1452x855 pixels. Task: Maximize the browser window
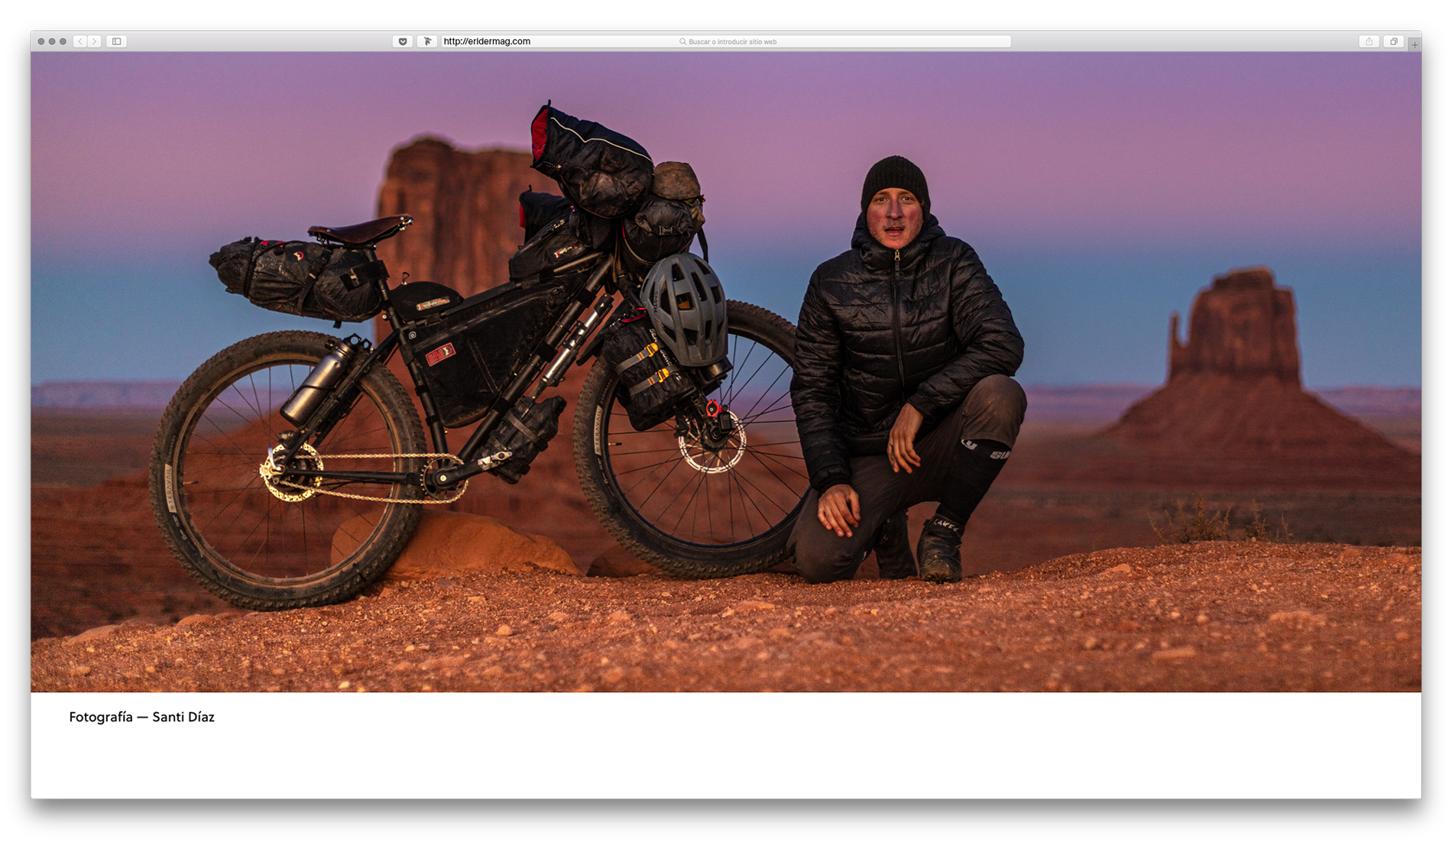coord(63,41)
